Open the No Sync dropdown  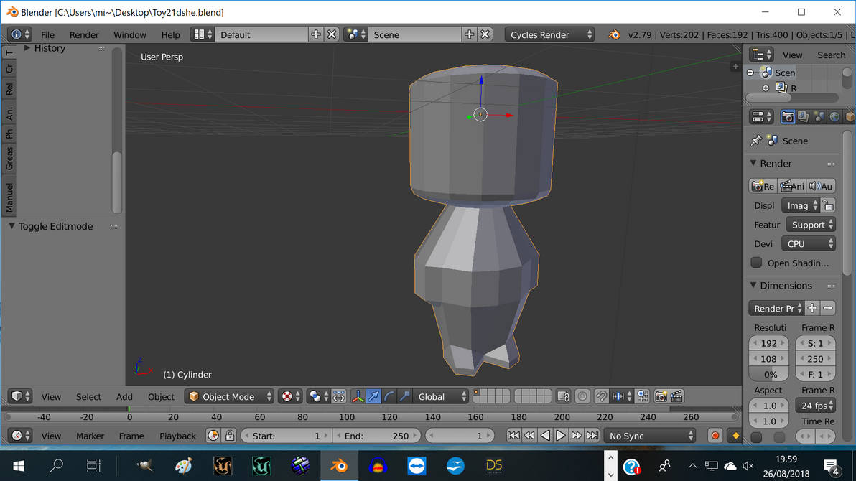click(x=650, y=436)
